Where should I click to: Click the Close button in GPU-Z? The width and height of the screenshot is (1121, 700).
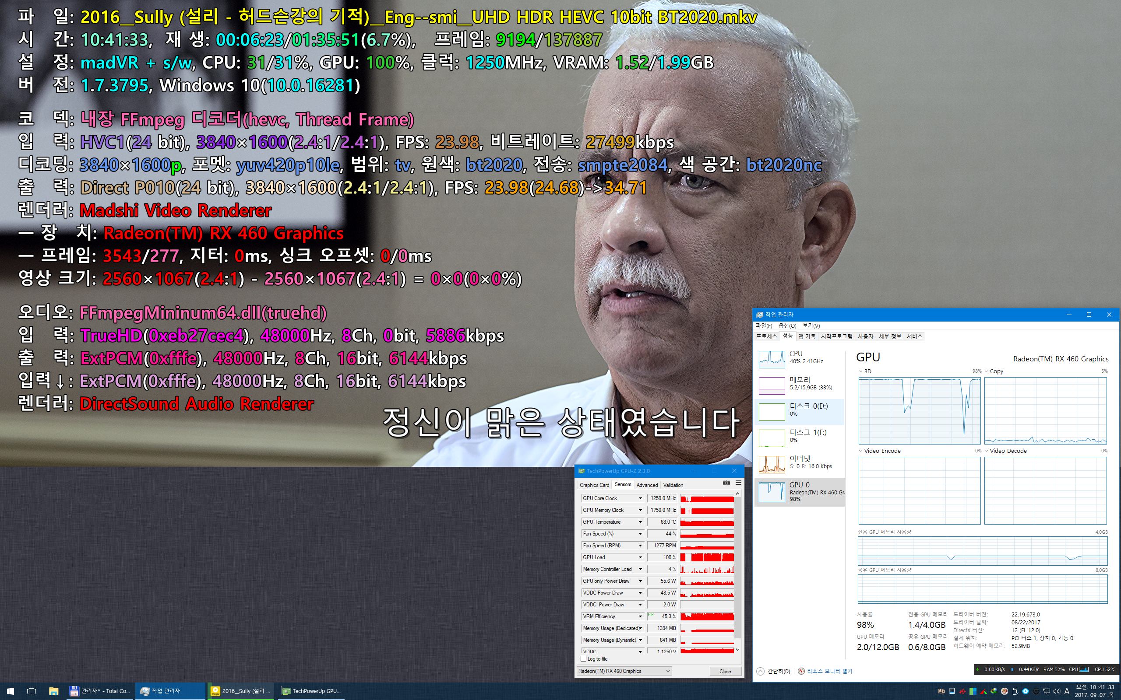[725, 671]
